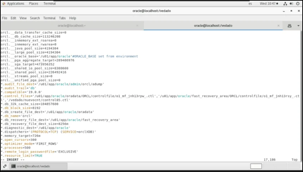
Task: Click the *.dispatchers line
Action: [x=48, y=132]
